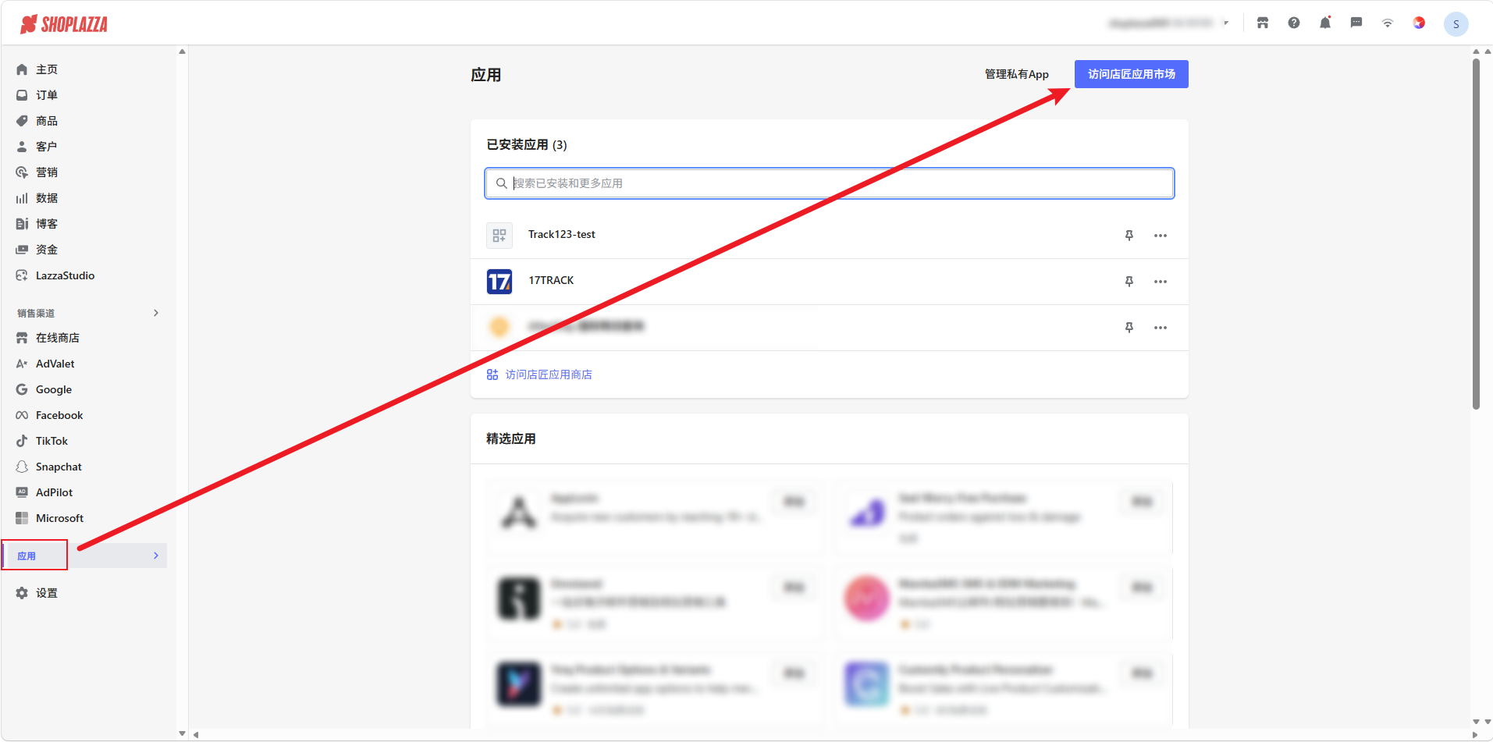Expand the 应用 sidebar chevron

pyautogui.click(x=156, y=556)
